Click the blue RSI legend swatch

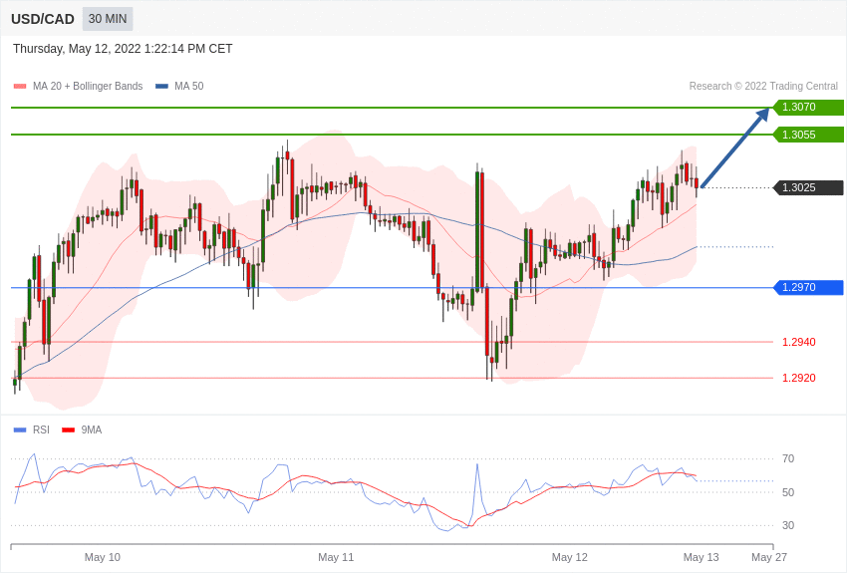(x=20, y=430)
